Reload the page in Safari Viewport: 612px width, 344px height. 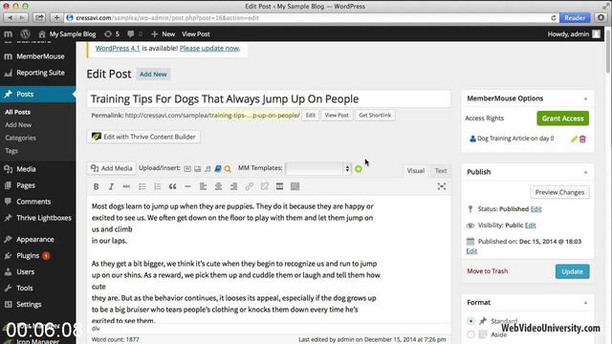[554, 18]
